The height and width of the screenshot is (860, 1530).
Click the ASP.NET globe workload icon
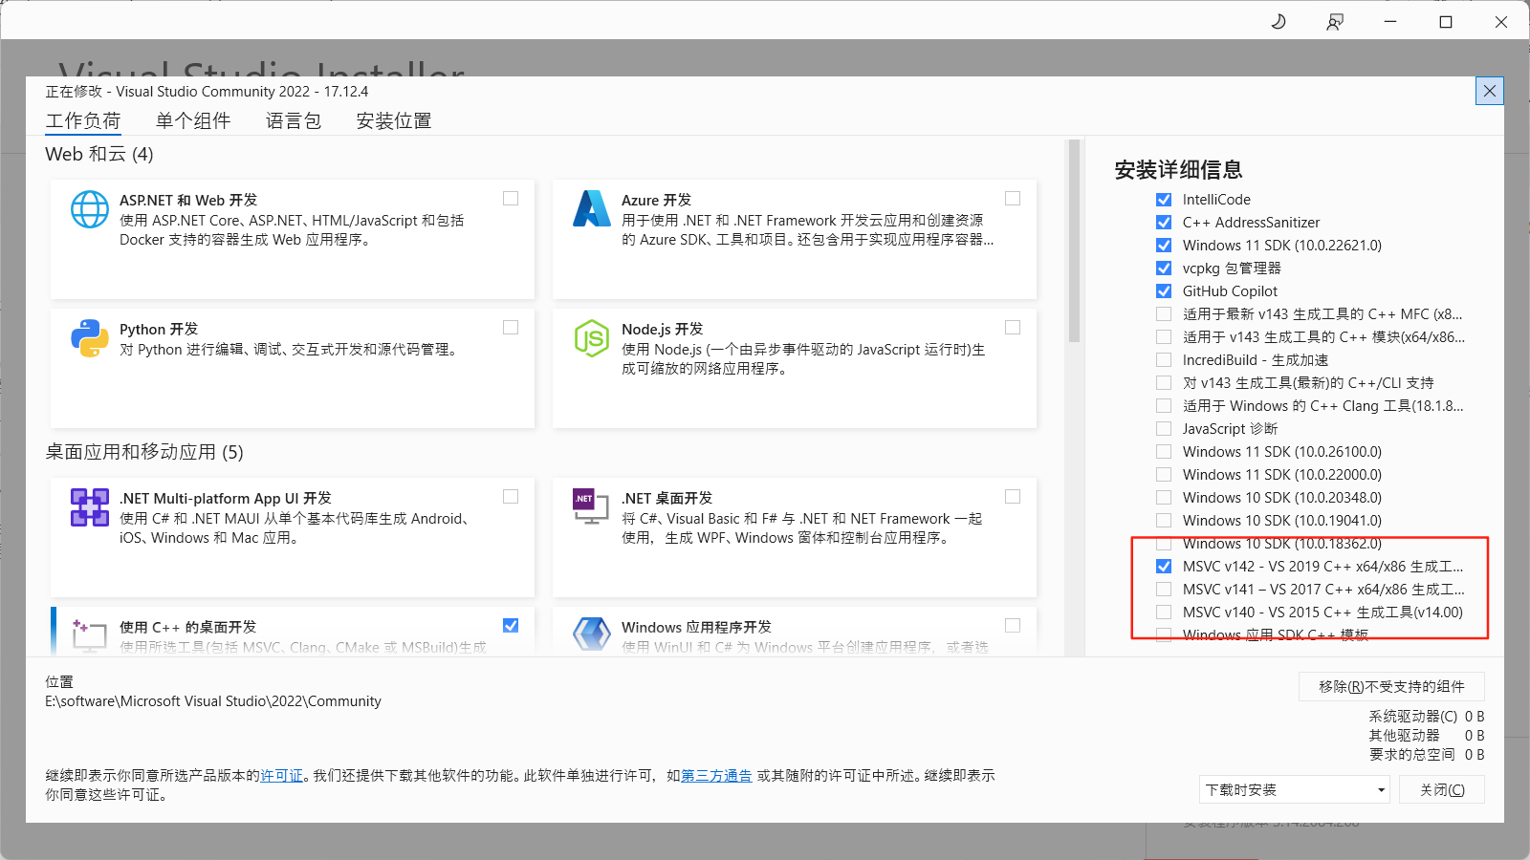point(90,209)
